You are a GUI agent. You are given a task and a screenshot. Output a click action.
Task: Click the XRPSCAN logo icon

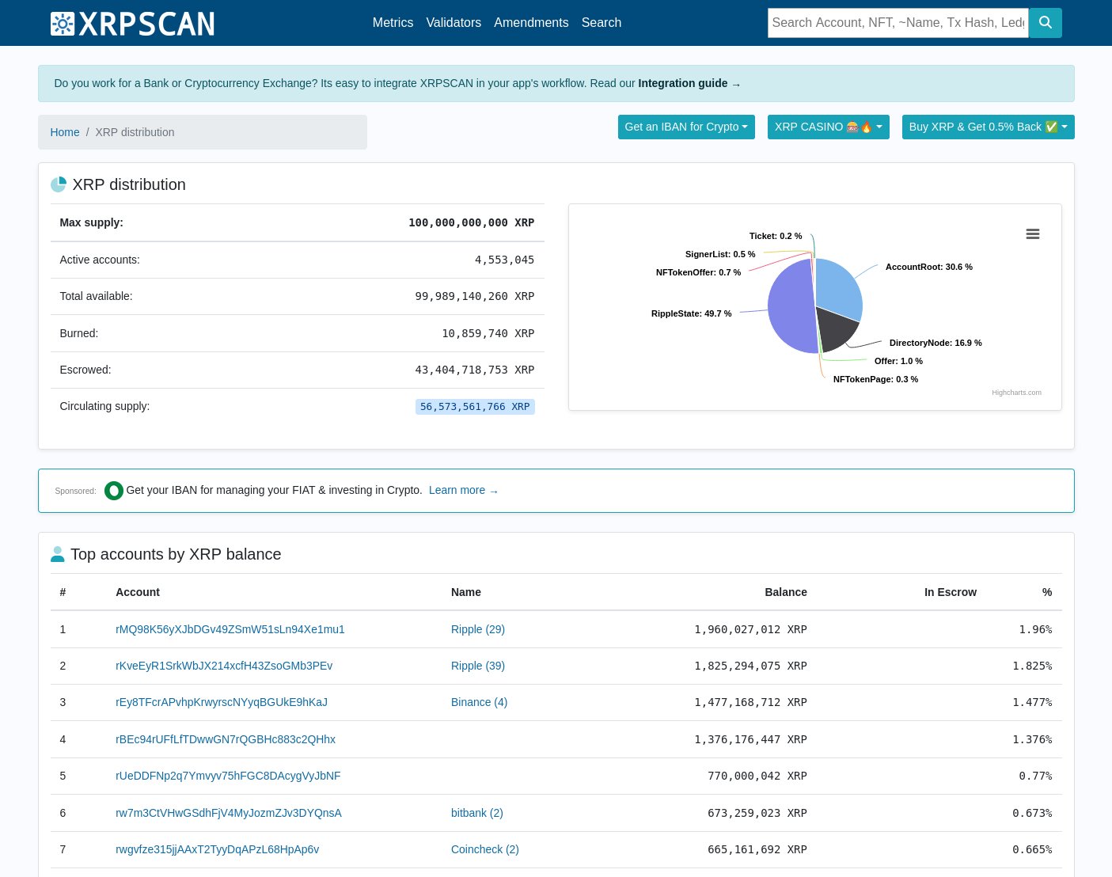point(63,24)
